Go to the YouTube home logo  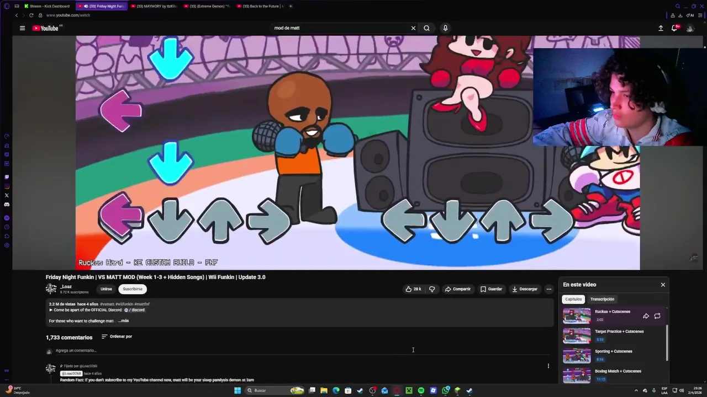[46, 28]
